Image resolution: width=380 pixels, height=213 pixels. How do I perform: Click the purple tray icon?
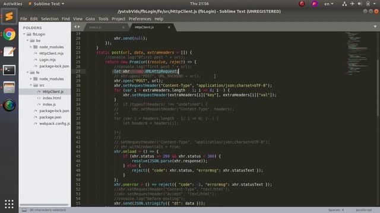315,4
